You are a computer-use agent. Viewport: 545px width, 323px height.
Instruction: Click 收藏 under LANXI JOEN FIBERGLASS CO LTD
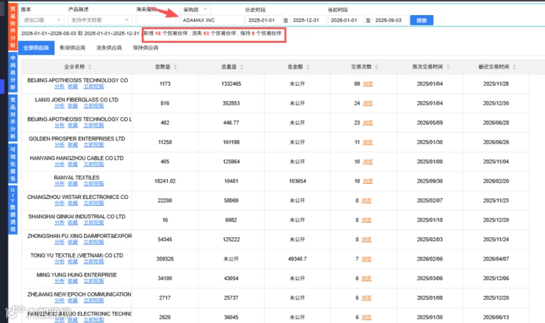click(x=73, y=106)
